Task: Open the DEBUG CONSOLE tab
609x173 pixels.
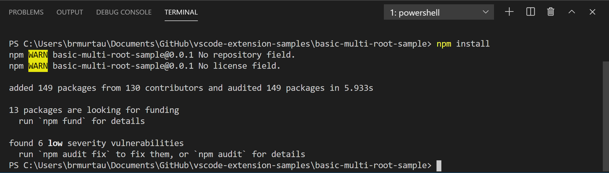Action: pyautogui.click(x=124, y=12)
